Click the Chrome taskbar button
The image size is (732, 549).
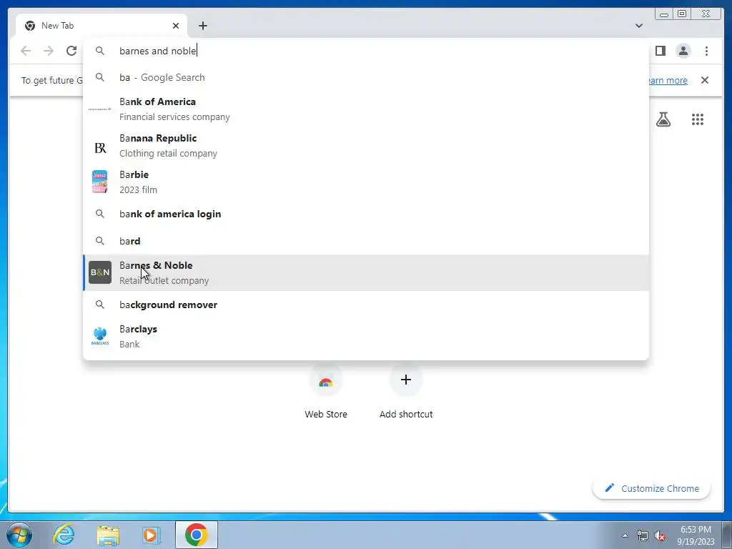[x=197, y=535]
